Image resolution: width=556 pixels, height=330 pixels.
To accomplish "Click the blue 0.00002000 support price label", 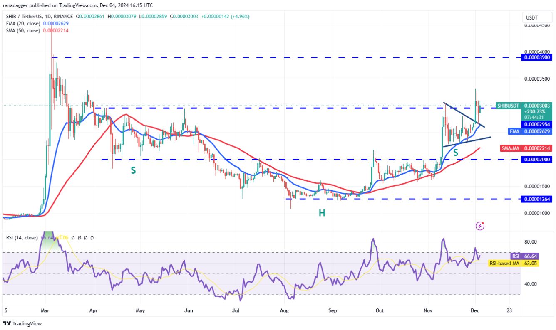I will [x=536, y=159].
